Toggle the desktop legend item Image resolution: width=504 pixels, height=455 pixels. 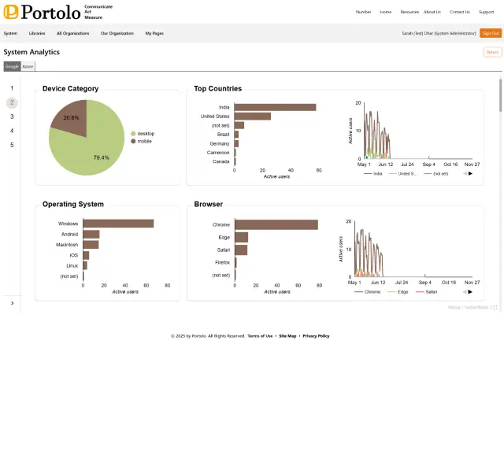point(145,134)
